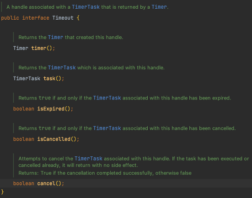This screenshot has height=198, width=252.
Task: Follow the Timer link after 'returned by a'
Action: pos(159,7)
